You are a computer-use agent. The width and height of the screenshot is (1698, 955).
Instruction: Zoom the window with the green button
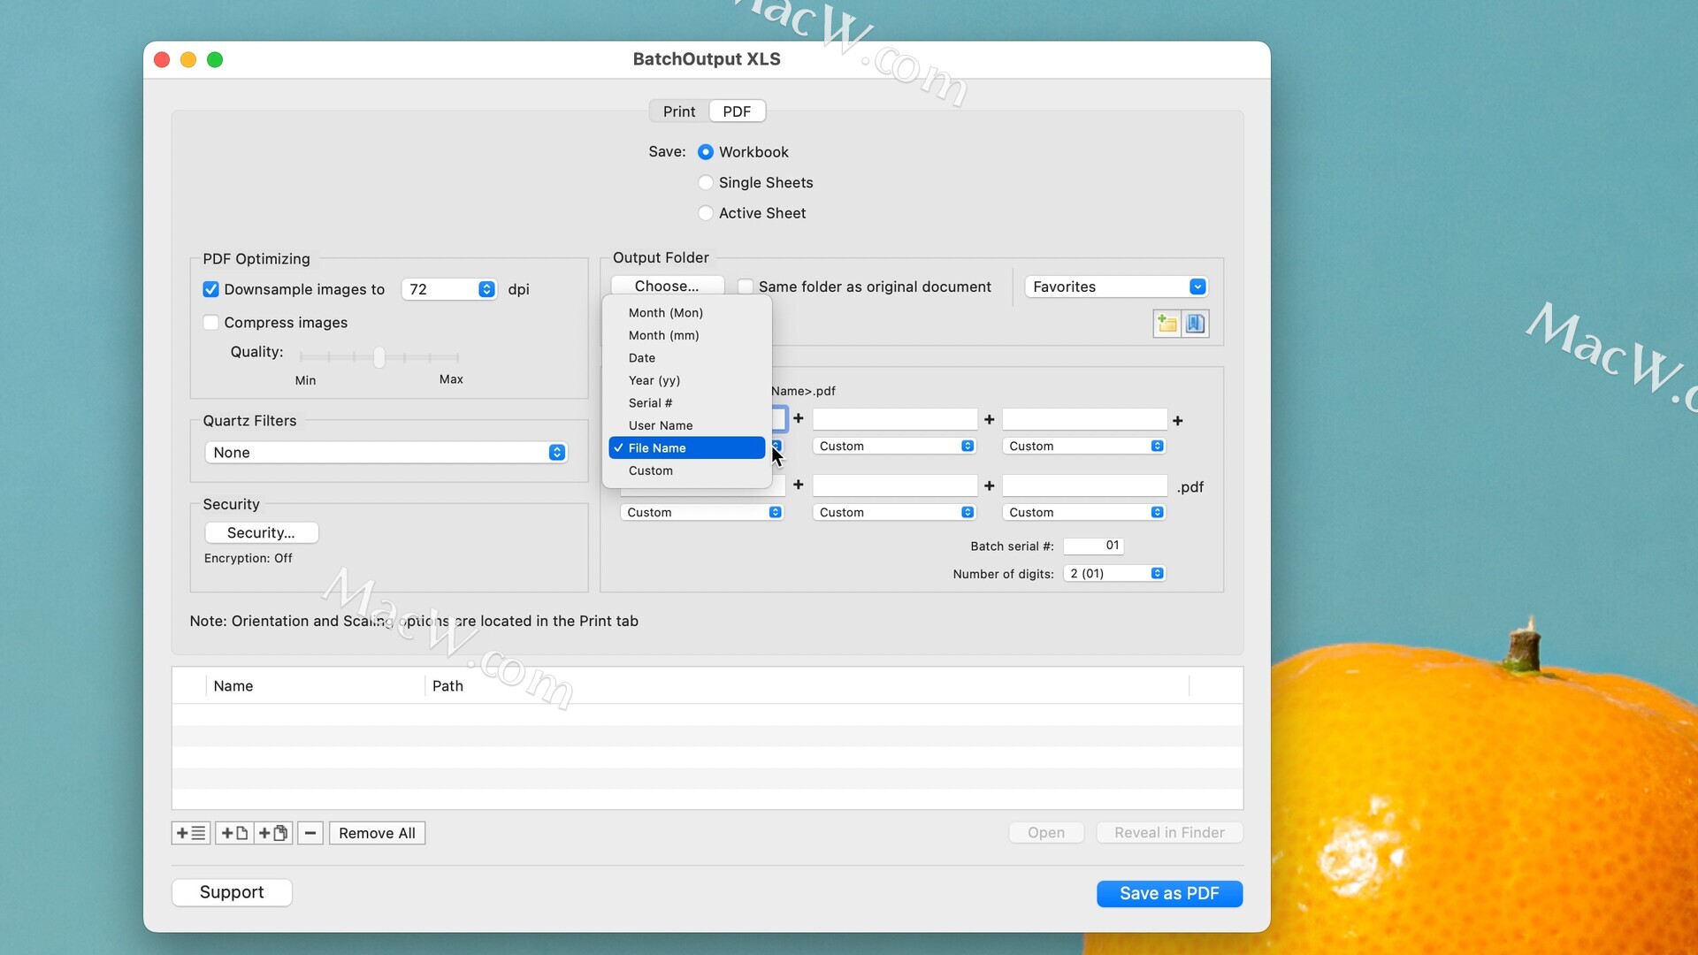215,59
